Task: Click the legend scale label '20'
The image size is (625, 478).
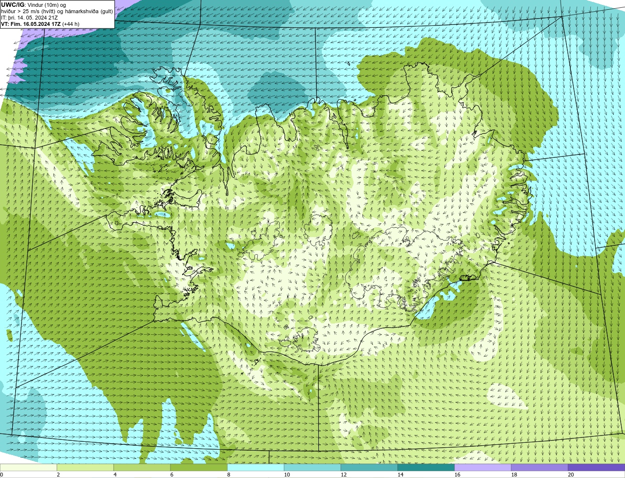Action: 571,475
